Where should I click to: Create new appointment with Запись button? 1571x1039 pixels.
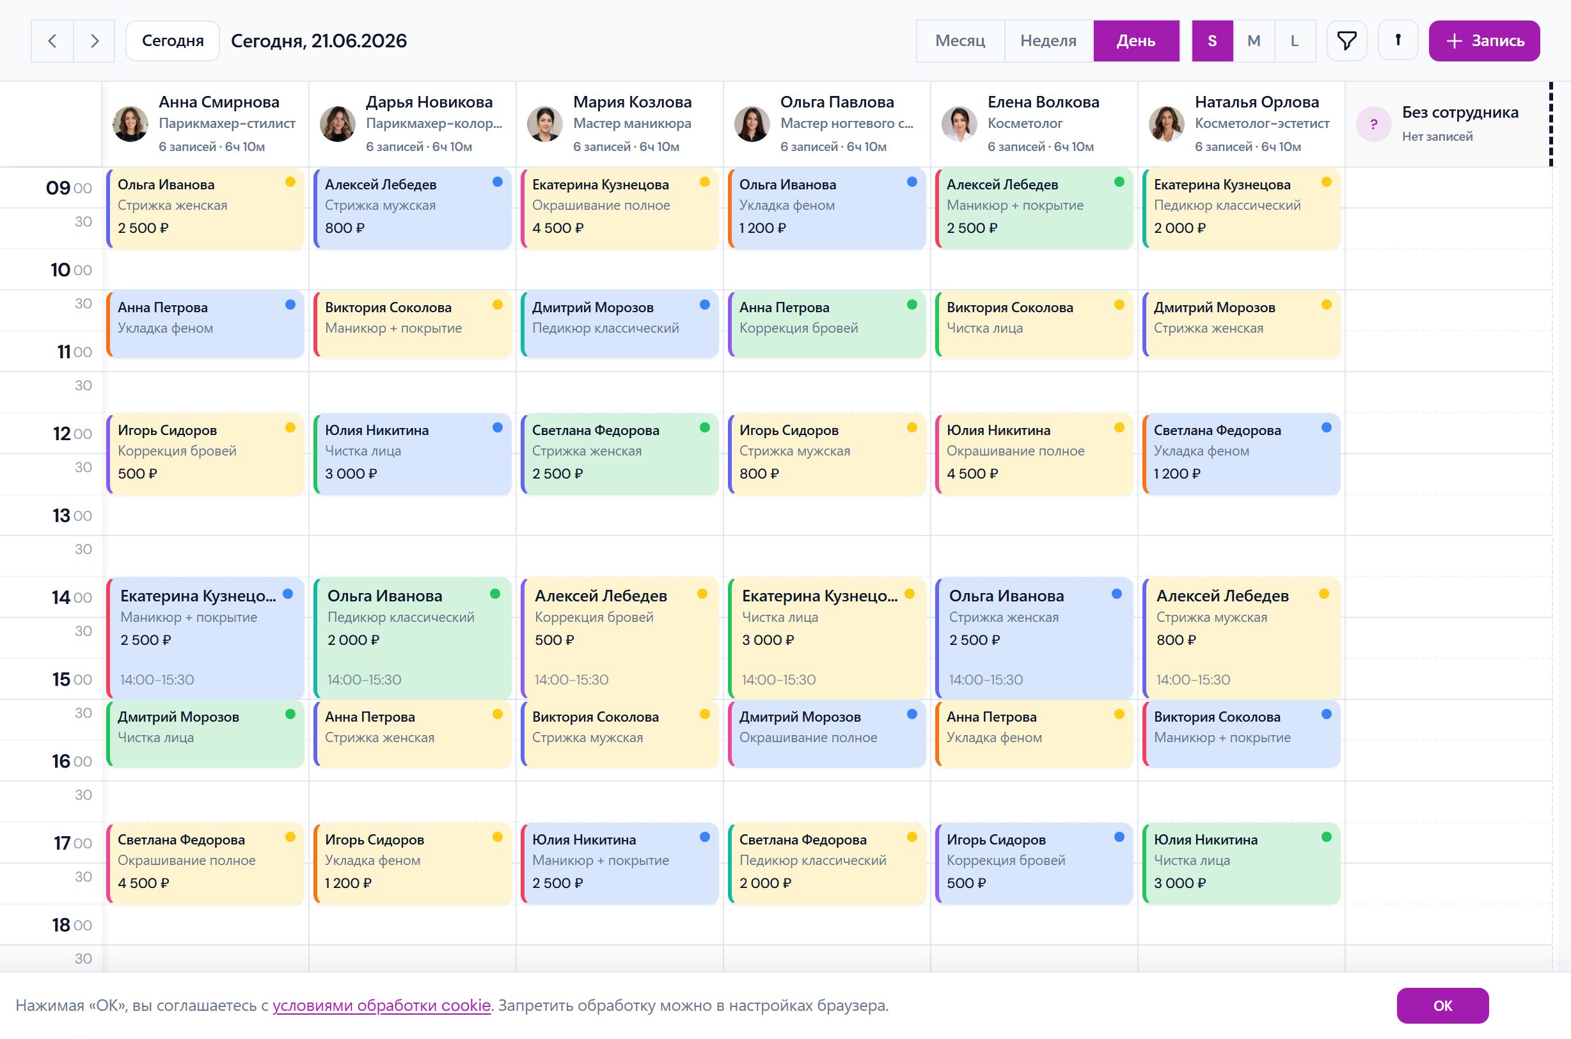point(1484,41)
